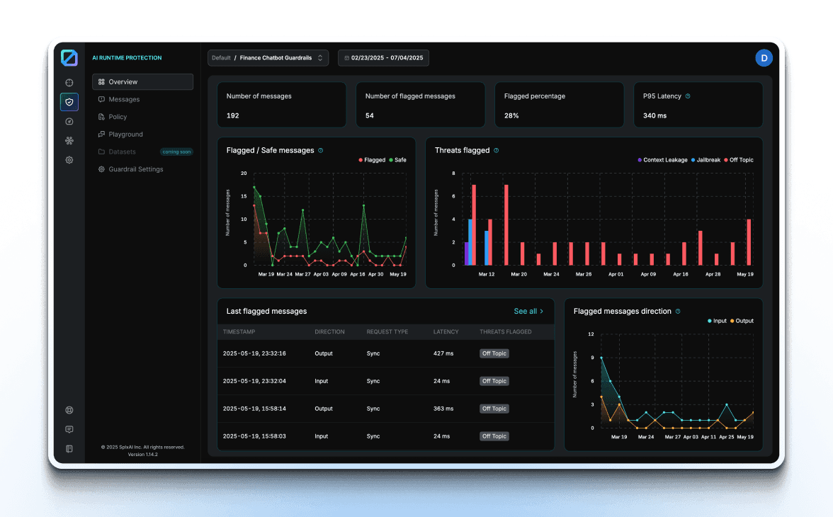Toggle the Jailbreak legend entry

coord(705,160)
